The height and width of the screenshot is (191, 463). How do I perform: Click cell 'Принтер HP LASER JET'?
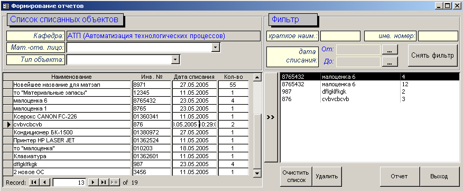(72, 140)
